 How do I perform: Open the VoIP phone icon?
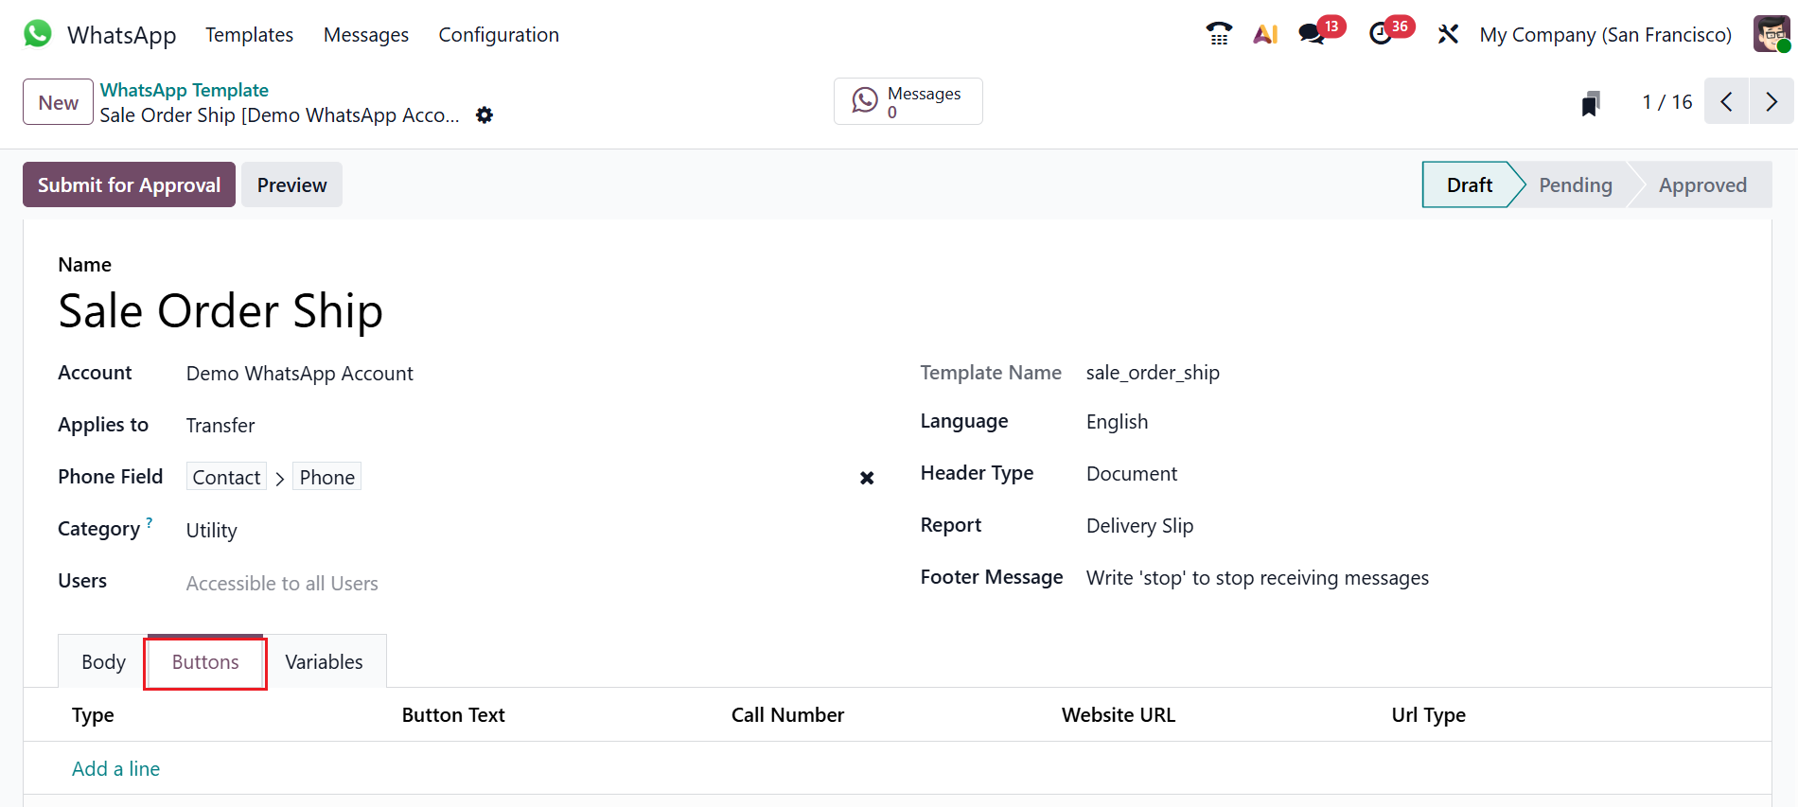[x=1219, y=34]
